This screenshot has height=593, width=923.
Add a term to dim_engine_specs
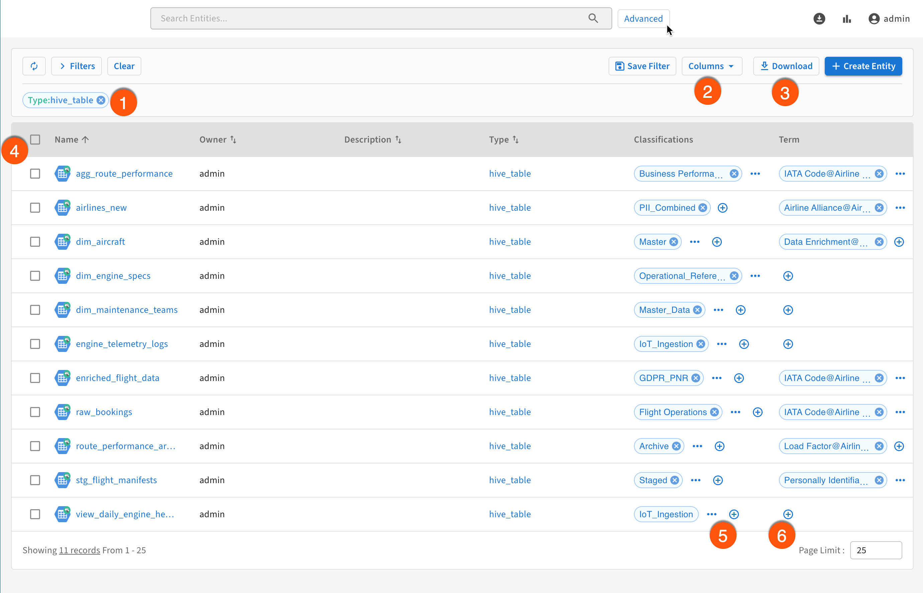788,276
